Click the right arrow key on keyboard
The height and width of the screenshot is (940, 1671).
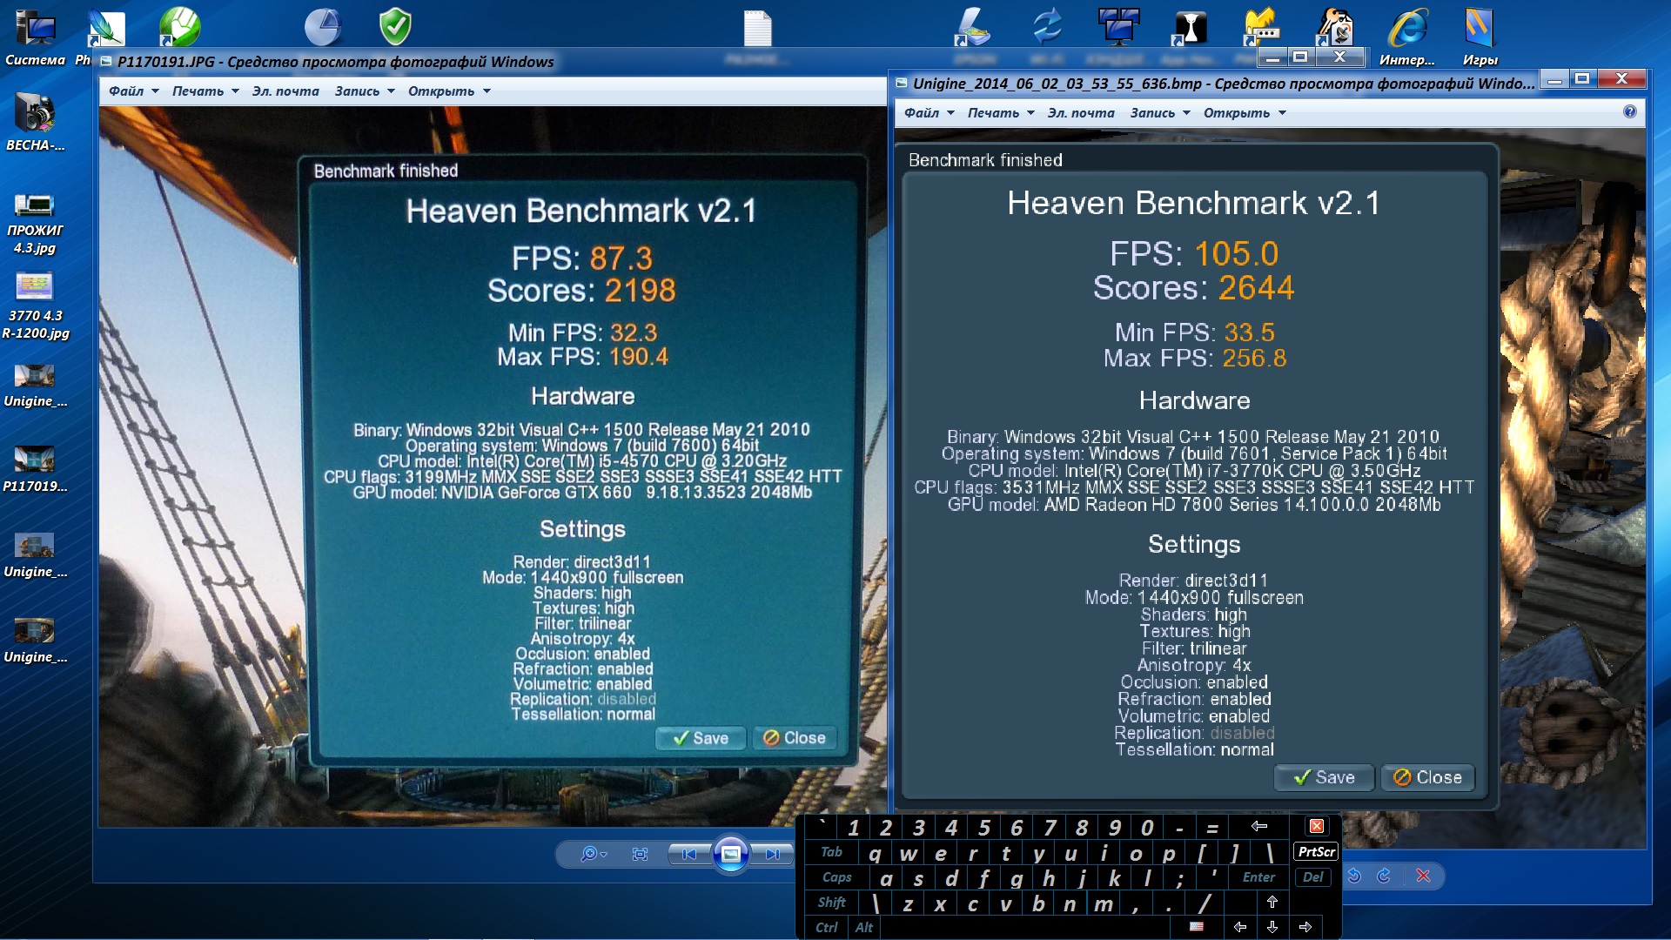pos(1305,928)
